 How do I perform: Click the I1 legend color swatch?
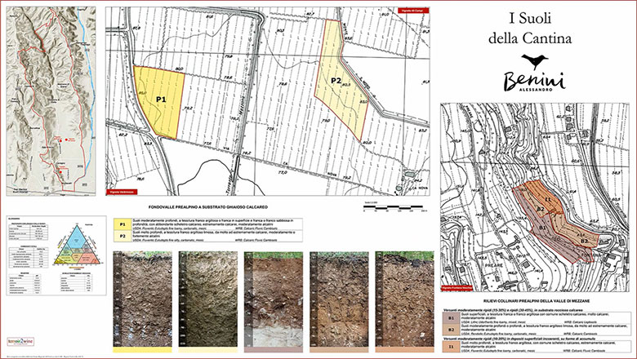click(x=451, y=346)
